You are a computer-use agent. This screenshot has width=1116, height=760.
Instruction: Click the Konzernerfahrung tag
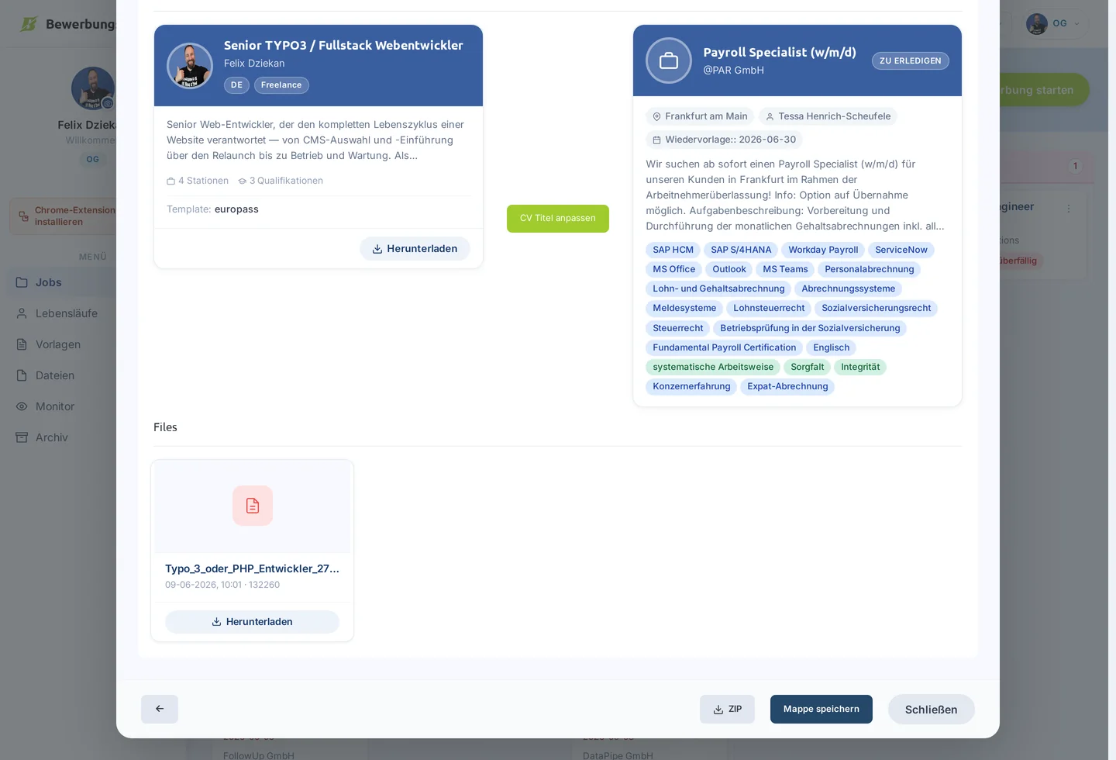click(x=691, y=386)
